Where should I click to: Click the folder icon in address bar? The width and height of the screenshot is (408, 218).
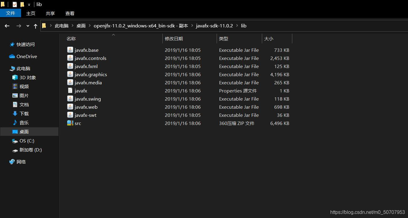pos(44,26)
